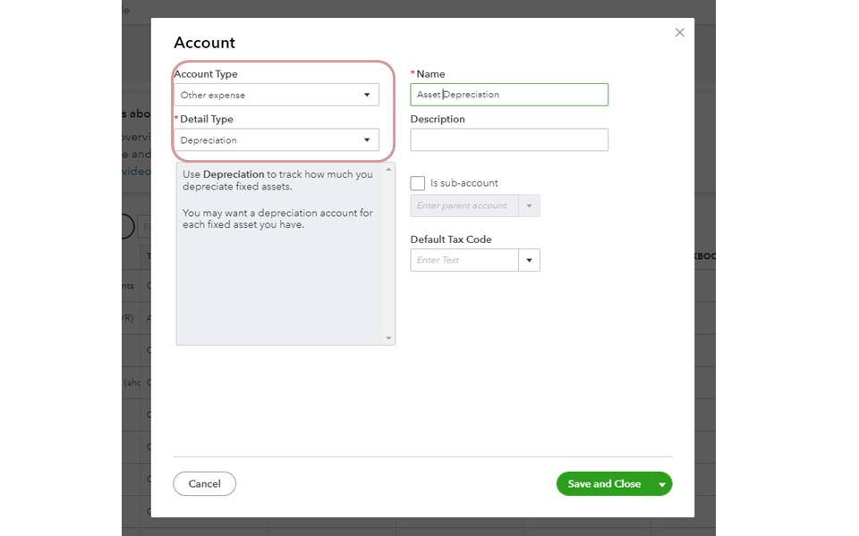Open the Account Type dropdown showing Other expense
Viewport: 859px width, 536px height.
[276, 95]
